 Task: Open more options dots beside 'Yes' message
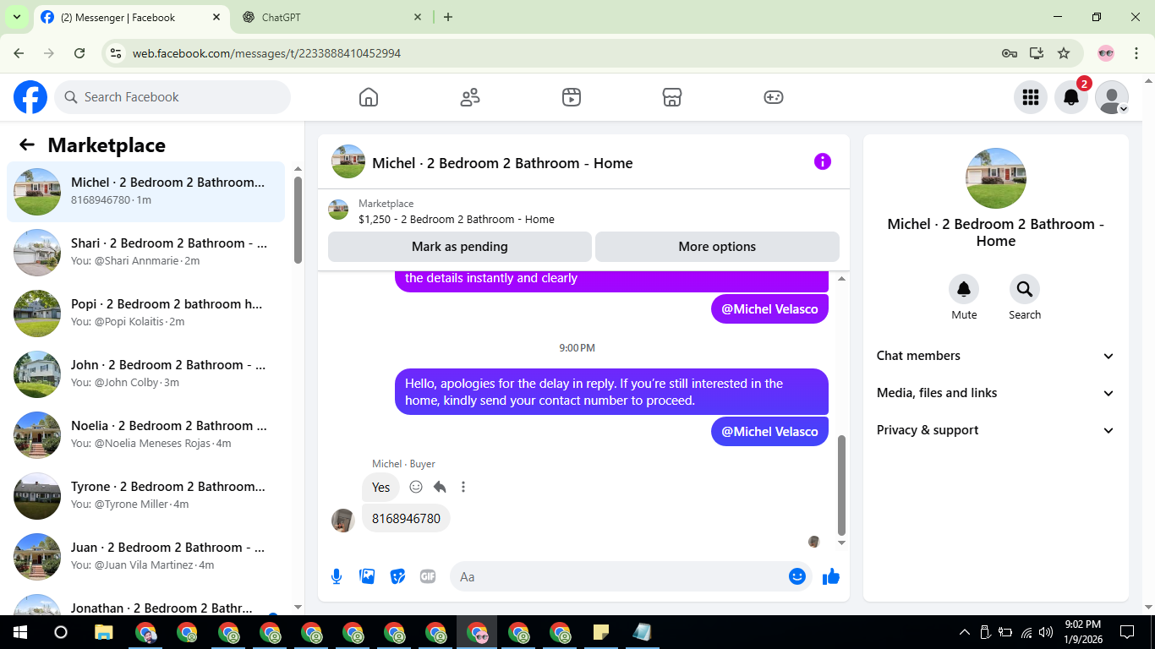pos(463,487)
